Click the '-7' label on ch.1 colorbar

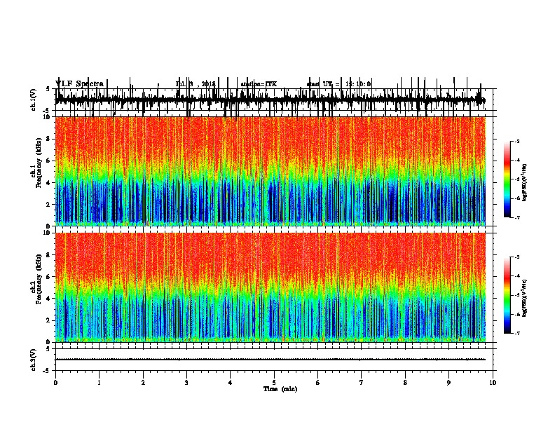tap(516, 217)
